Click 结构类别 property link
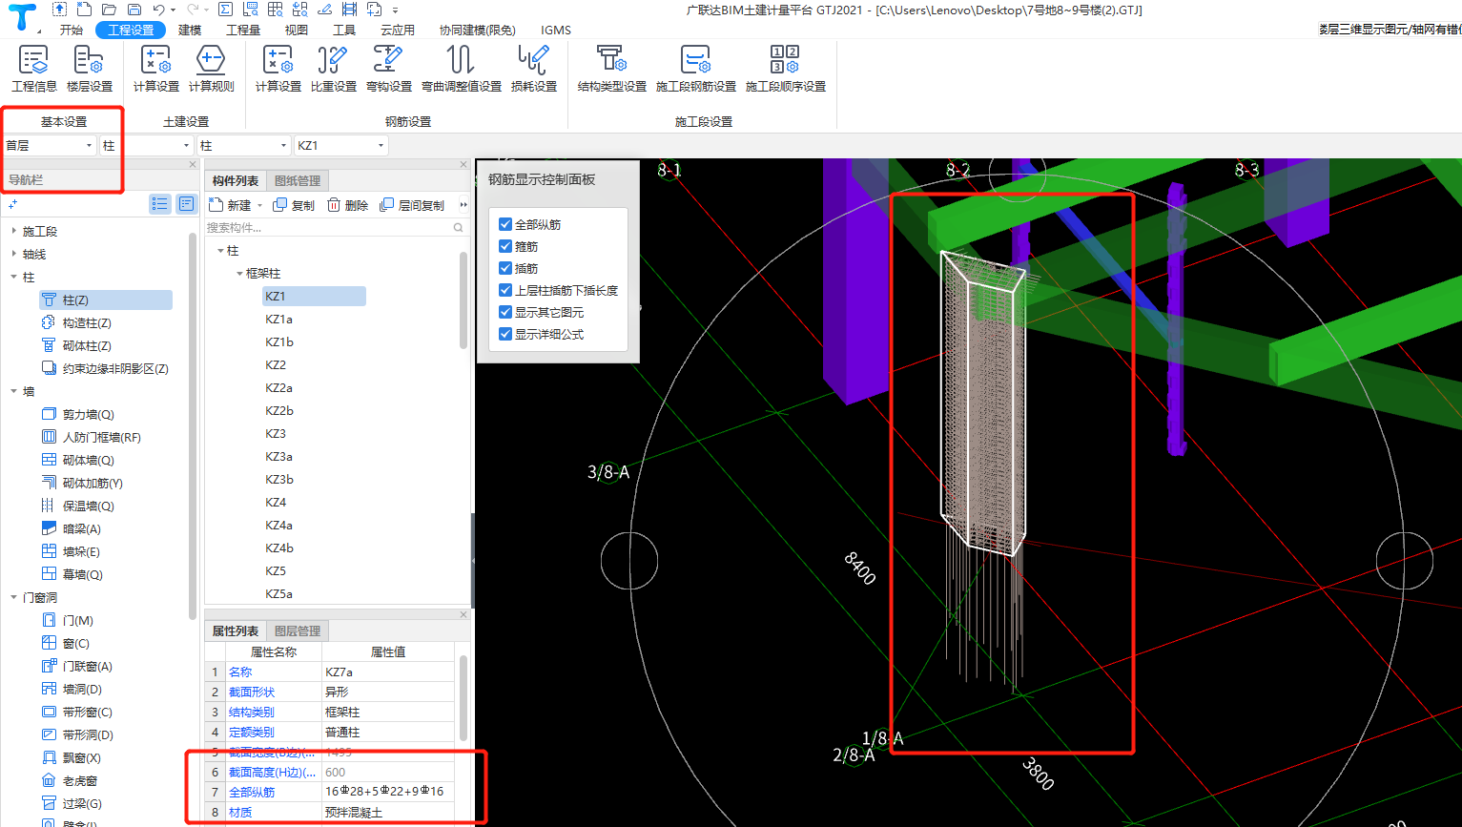 point(252,713)
